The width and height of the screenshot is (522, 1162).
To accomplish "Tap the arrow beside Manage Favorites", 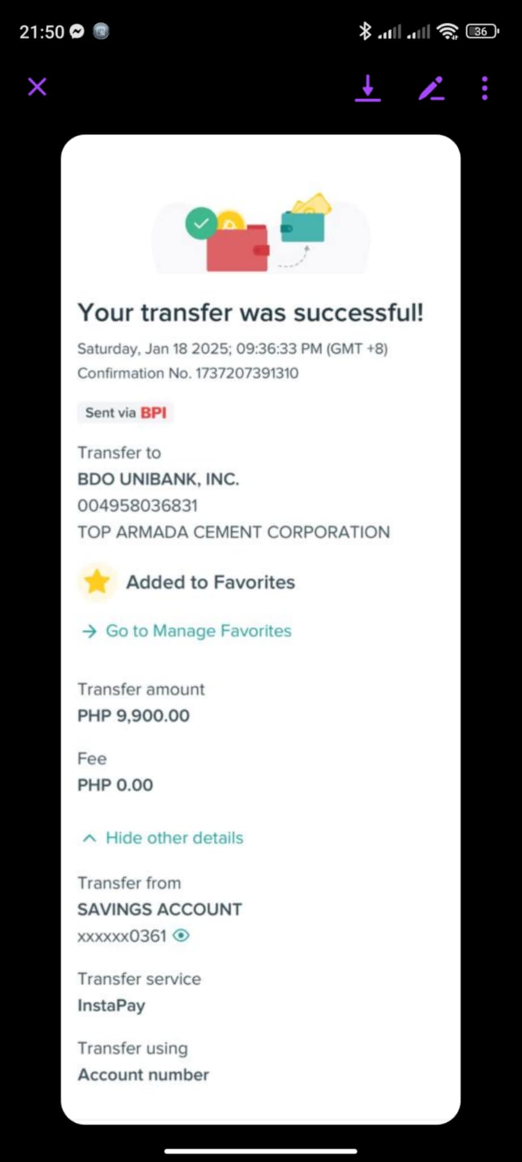I will [x=90, y=631].
